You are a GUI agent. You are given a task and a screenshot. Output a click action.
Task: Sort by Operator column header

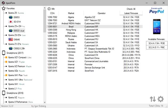click(x=101, y=13)
